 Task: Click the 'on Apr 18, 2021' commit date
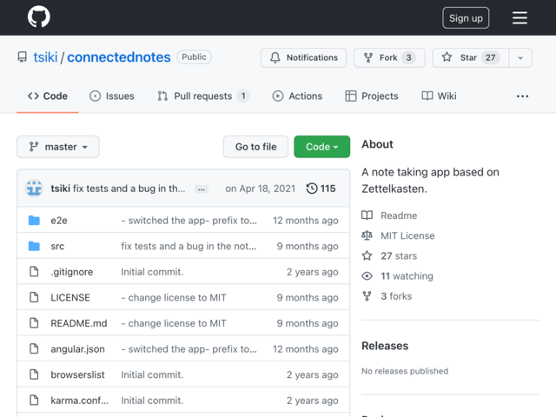pyautogui.click(x=261, y=189)
